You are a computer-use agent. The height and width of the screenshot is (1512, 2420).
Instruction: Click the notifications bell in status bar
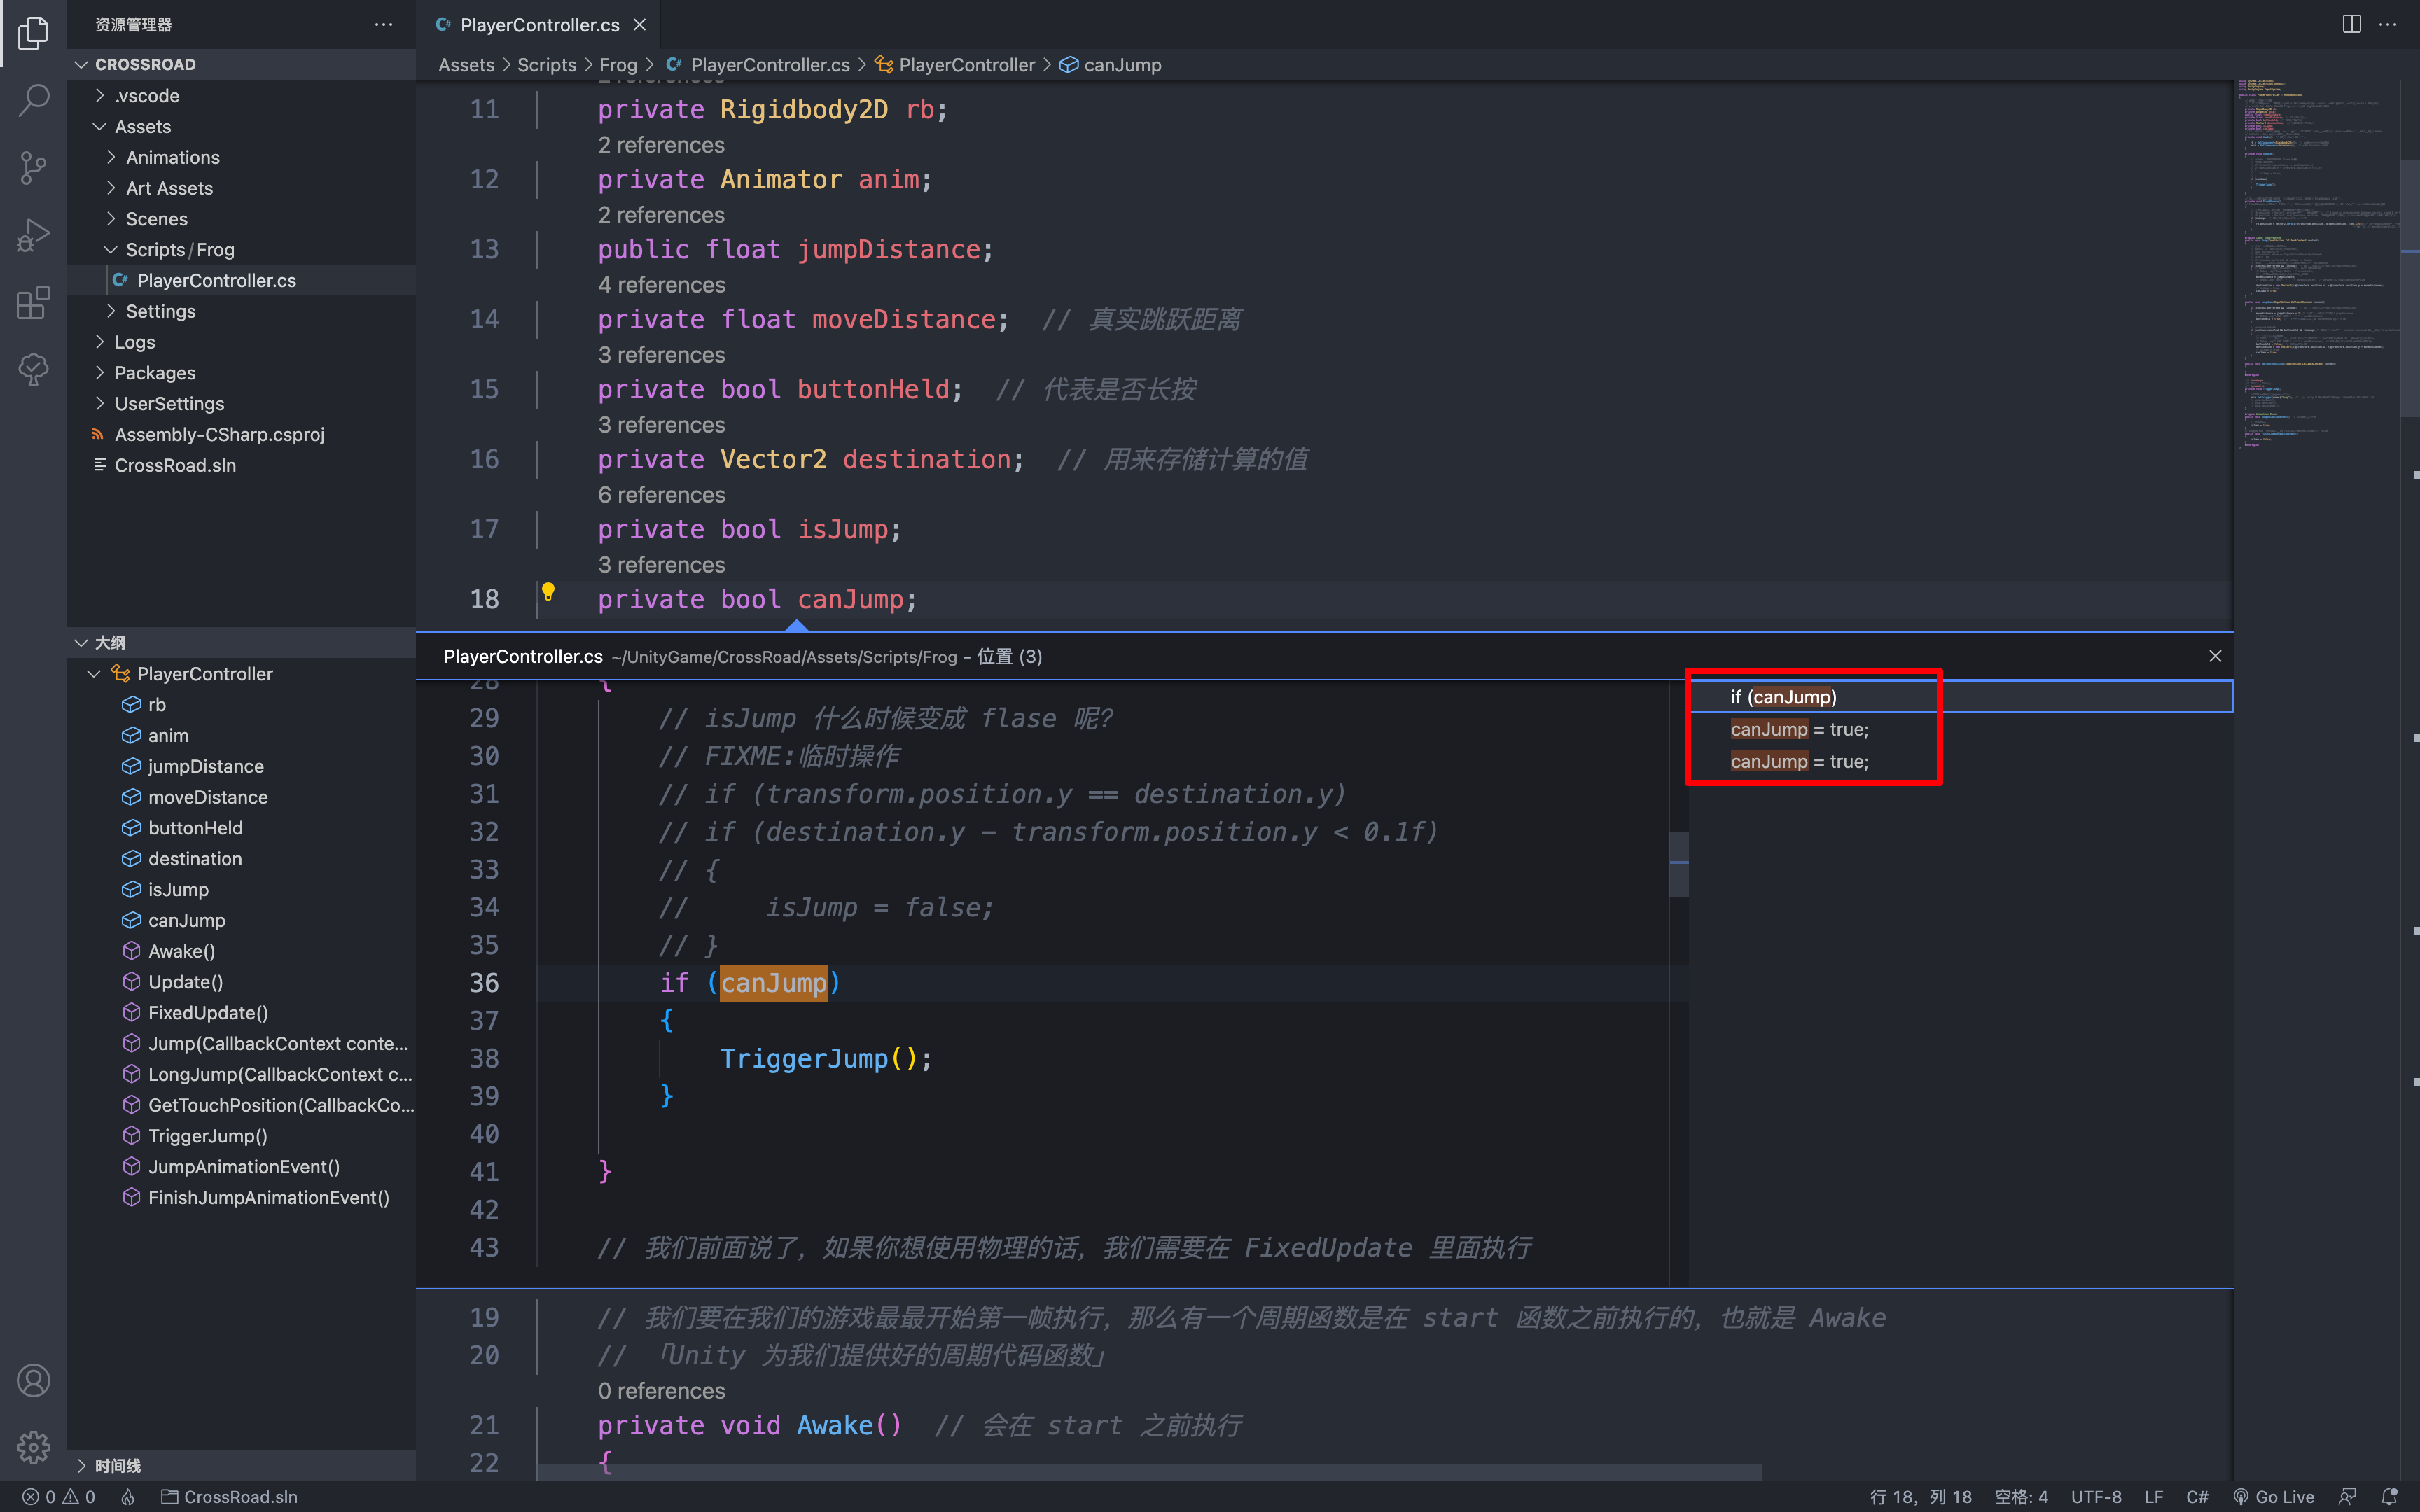pos(2389,1496)
